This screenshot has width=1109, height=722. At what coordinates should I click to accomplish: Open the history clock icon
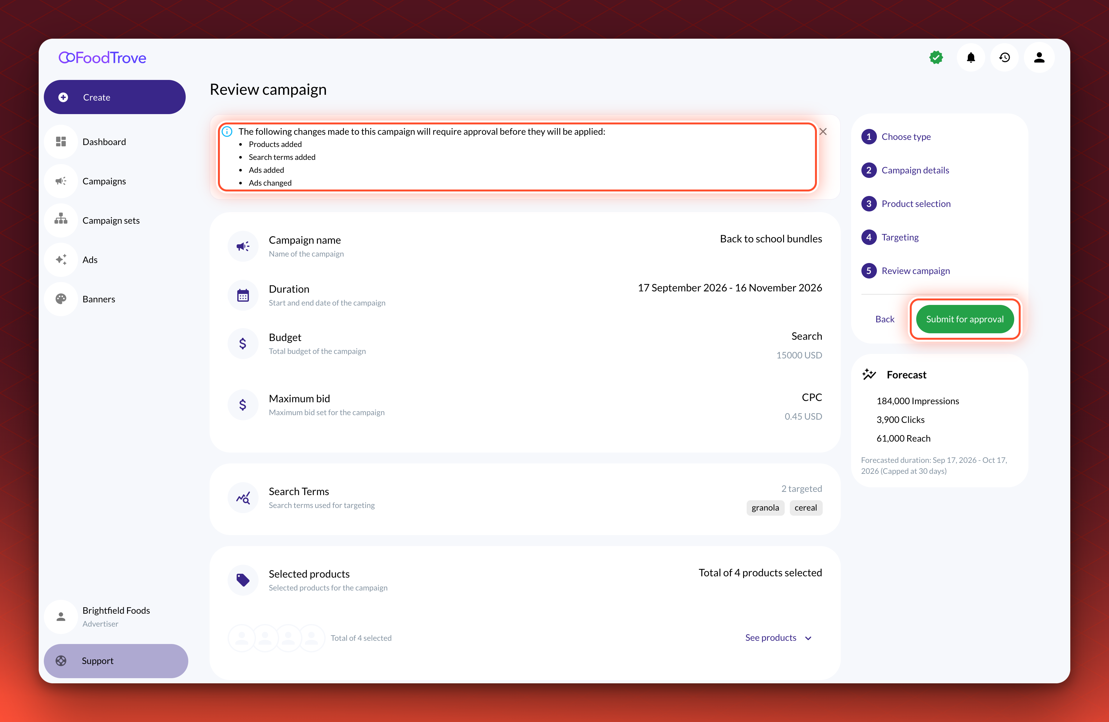pos(1005,58)
